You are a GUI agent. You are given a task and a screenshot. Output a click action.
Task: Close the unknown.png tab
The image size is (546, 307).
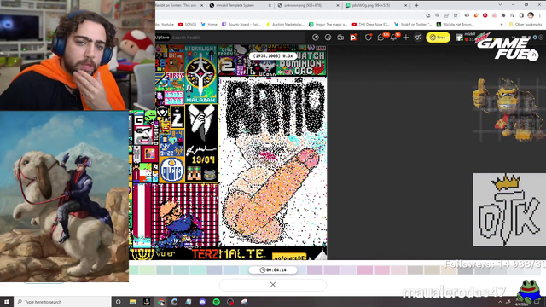coord(338,6)
